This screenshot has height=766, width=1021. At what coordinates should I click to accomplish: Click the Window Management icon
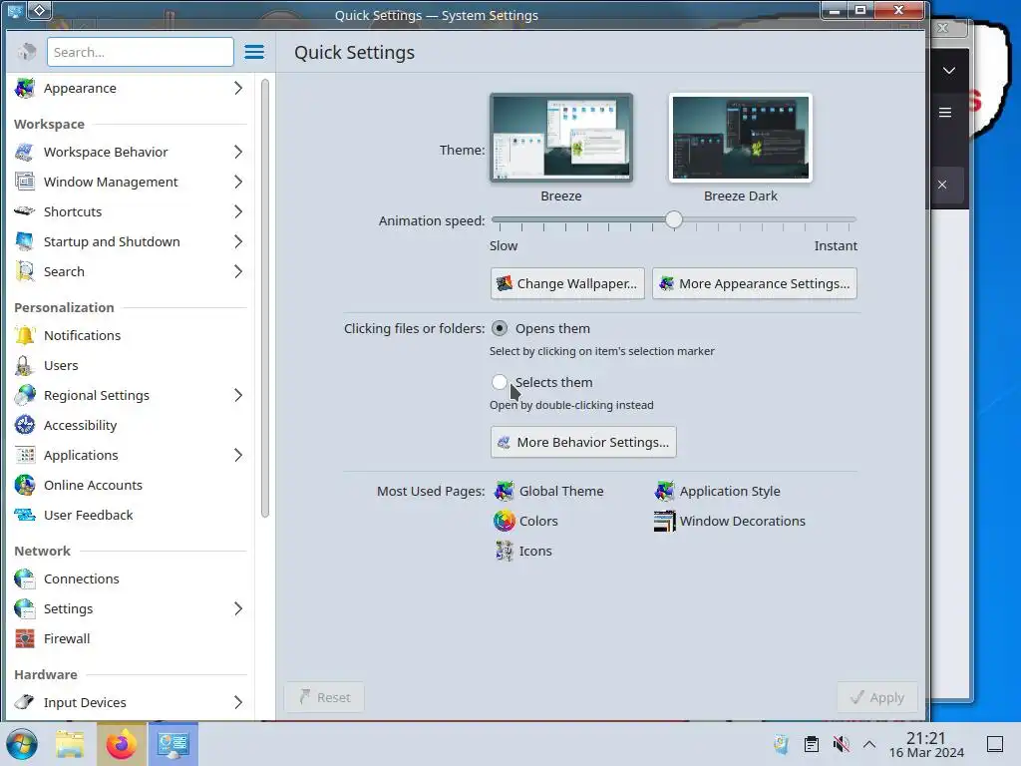[25, 182]
